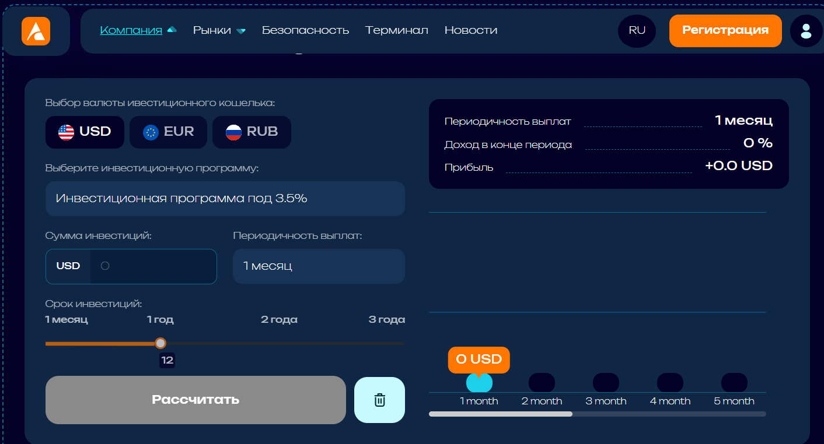This screenshot has height=444, width=824.
Task: Click the Russian flag icon
Action: [233, 132]
